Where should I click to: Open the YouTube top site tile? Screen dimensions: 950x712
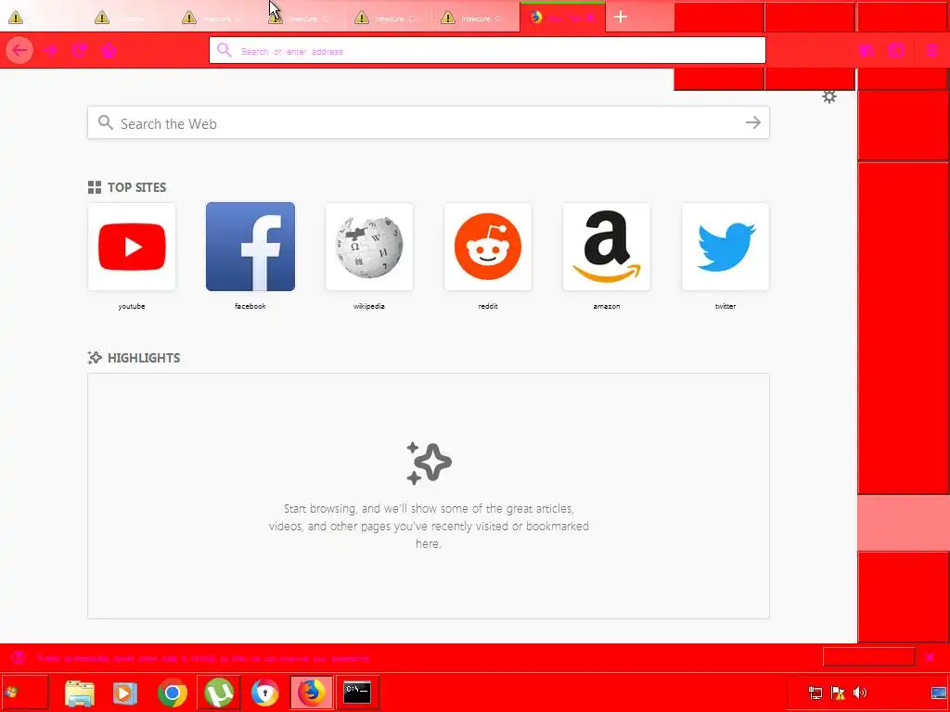pyautogui.click(x=132, y=247)
